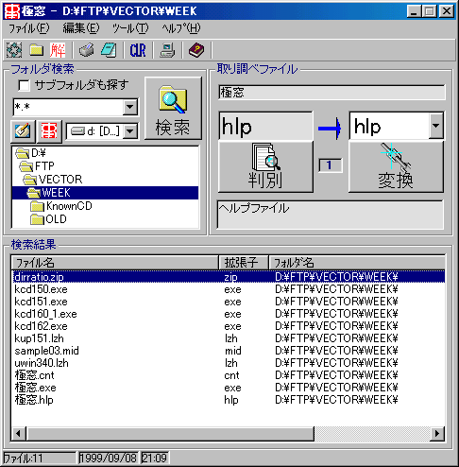Open the ツール(T) menu
This screenshot has width=459, height=467.
point(130,28)
